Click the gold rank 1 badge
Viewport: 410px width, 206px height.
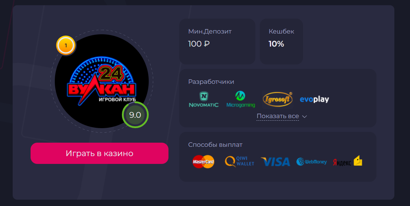(x=66, y=45)
